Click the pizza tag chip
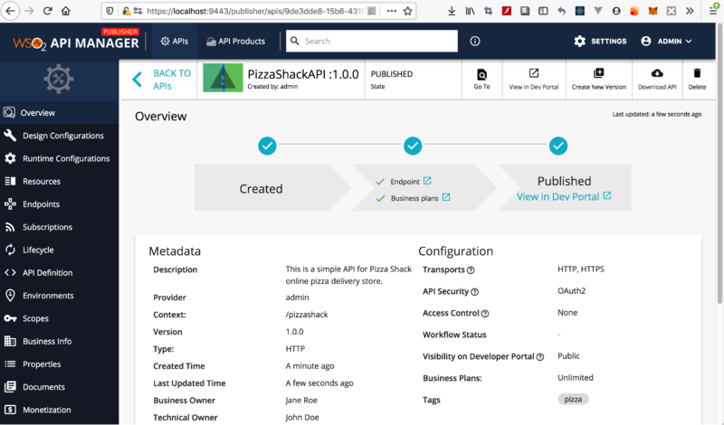 click(573, 399)
